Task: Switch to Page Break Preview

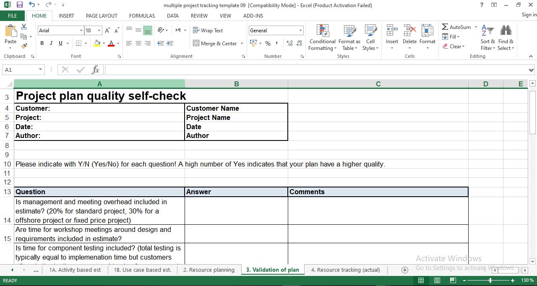Action: (x=453, y=280)
